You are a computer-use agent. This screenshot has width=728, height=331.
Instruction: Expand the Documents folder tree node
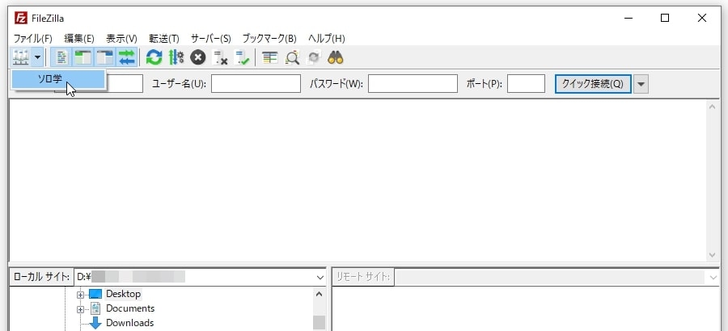pyautogui.click(x=81, y=308)
